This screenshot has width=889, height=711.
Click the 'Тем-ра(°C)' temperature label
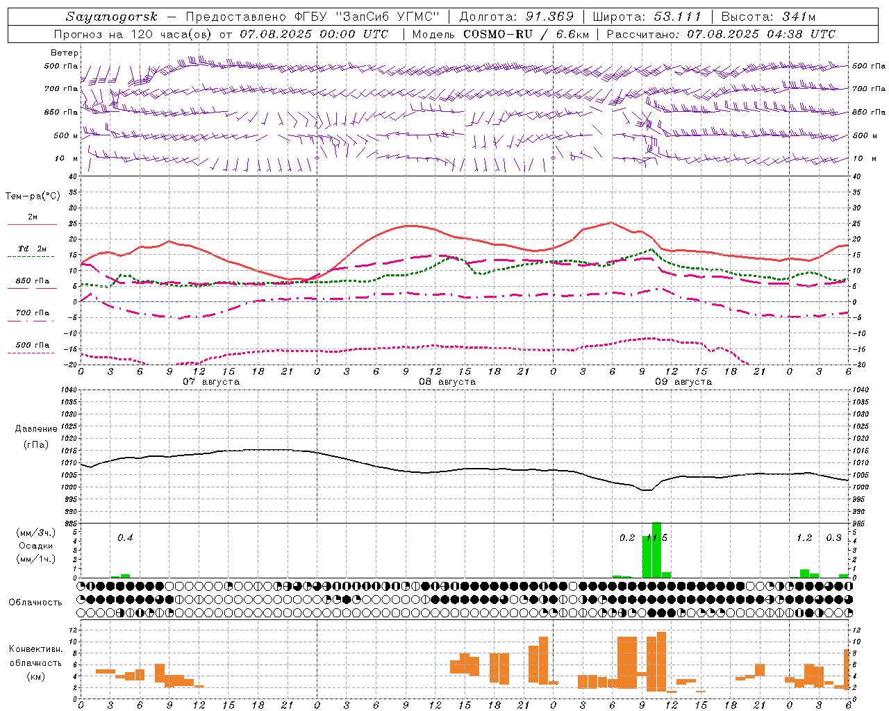tap(33, 196)
